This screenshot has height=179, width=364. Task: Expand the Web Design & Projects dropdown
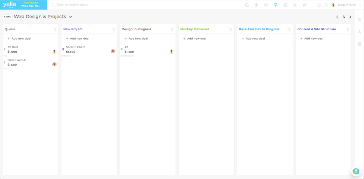(71, 17)
